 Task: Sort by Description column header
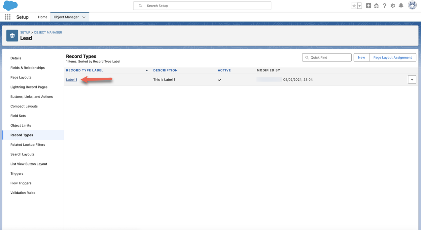(x=165, y=70)
